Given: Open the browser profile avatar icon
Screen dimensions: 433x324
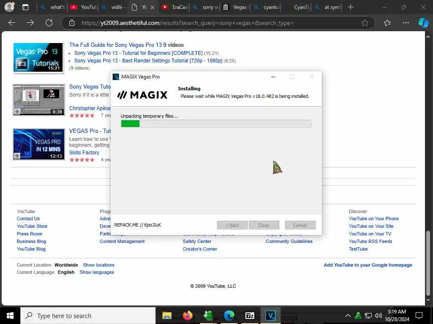Looking at the screenshot, I should pyautogui.click(x=9, y=7).
